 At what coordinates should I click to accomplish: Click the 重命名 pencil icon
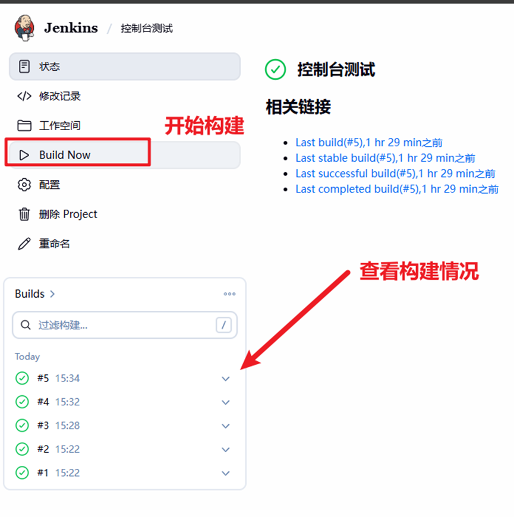click(24, 244)
